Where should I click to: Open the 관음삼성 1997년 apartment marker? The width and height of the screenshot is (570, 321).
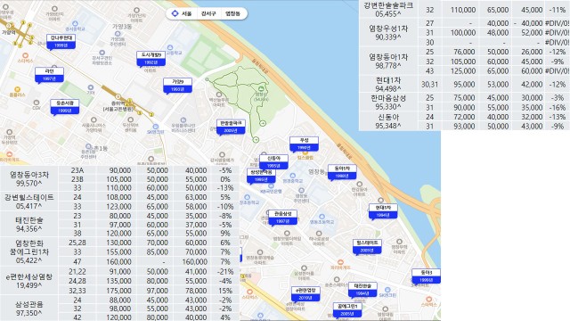point(282,218)
